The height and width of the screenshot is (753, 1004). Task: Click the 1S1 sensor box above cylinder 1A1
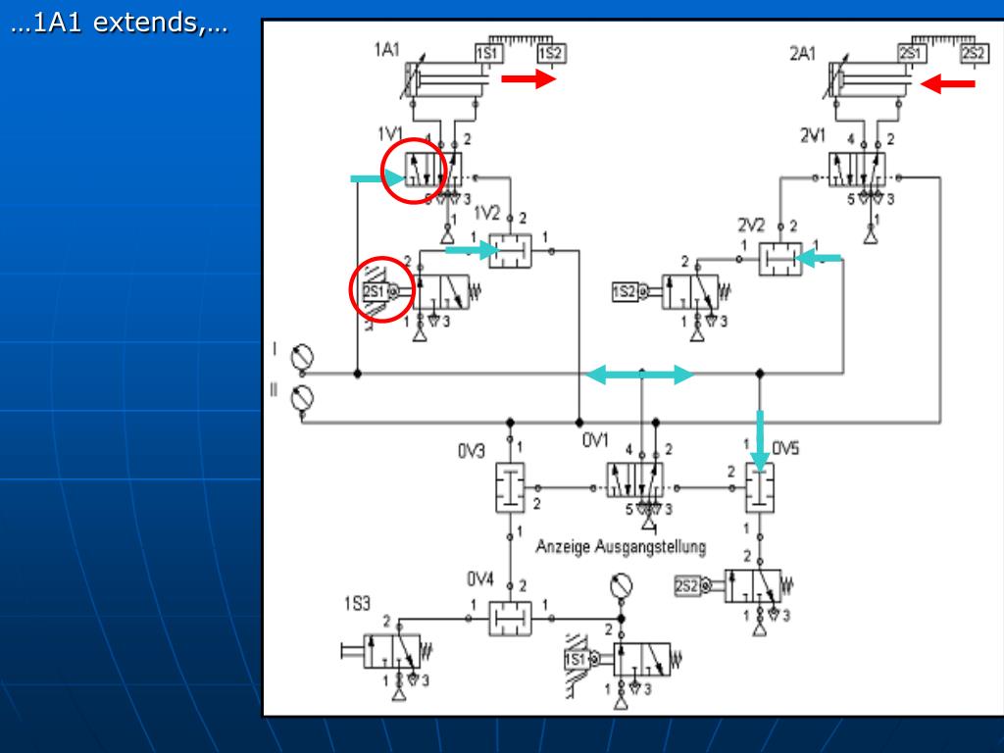(489, 54)
